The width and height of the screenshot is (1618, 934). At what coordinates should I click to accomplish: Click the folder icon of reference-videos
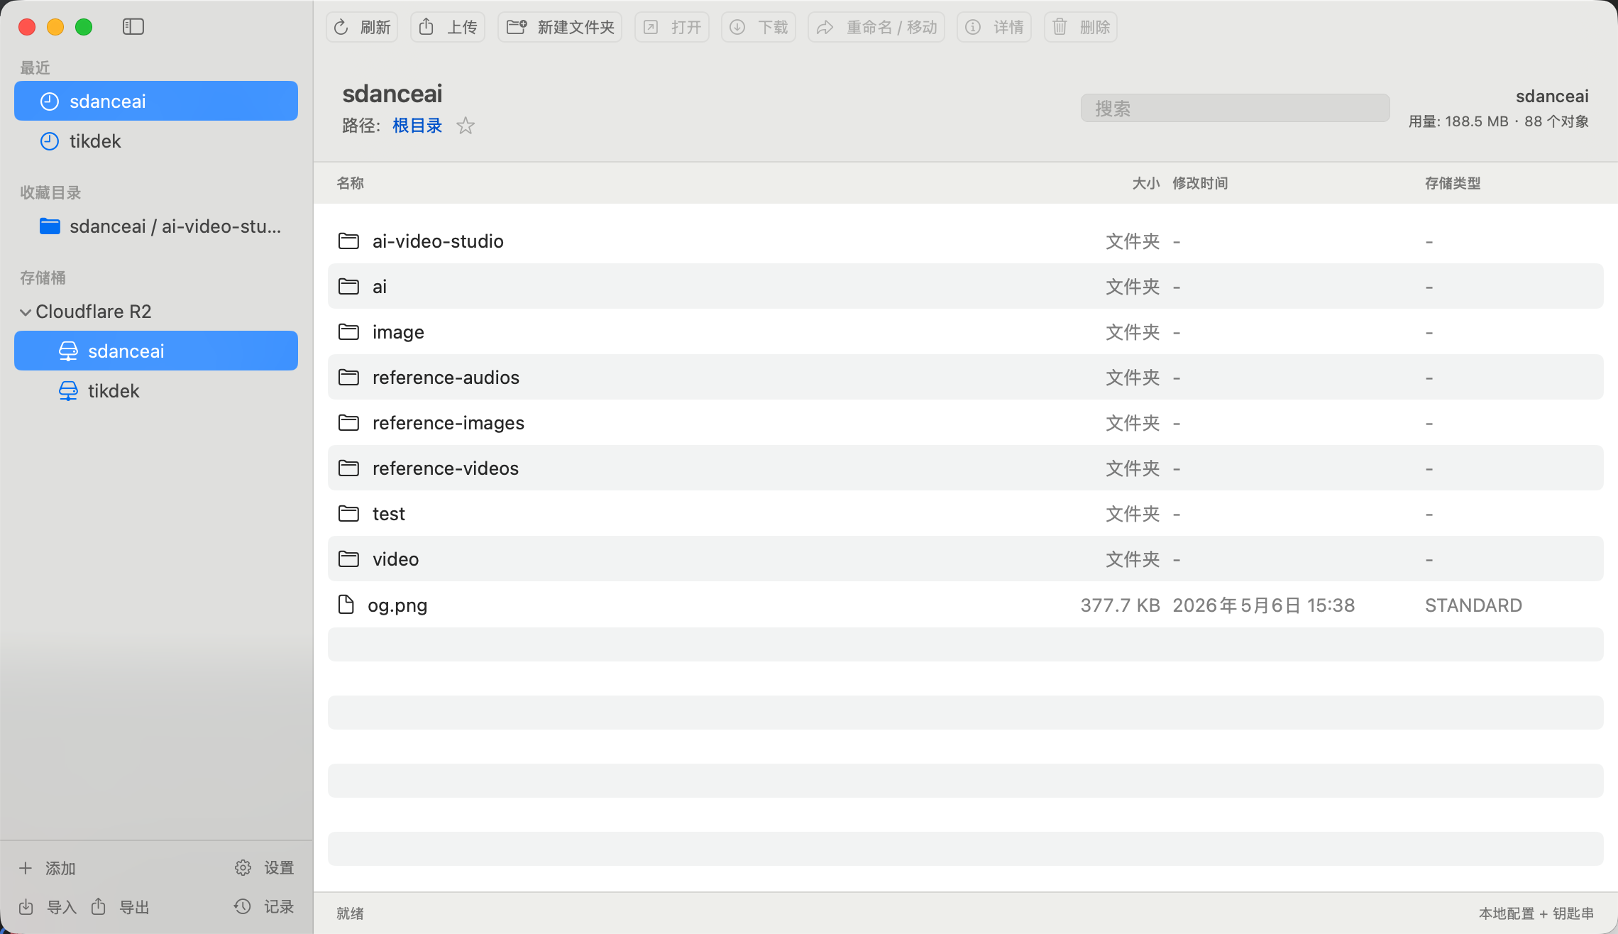(x=348, y=468)
